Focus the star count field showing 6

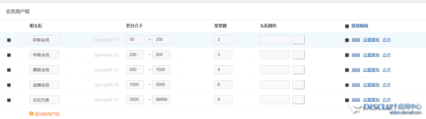click(x=223, y=85)
